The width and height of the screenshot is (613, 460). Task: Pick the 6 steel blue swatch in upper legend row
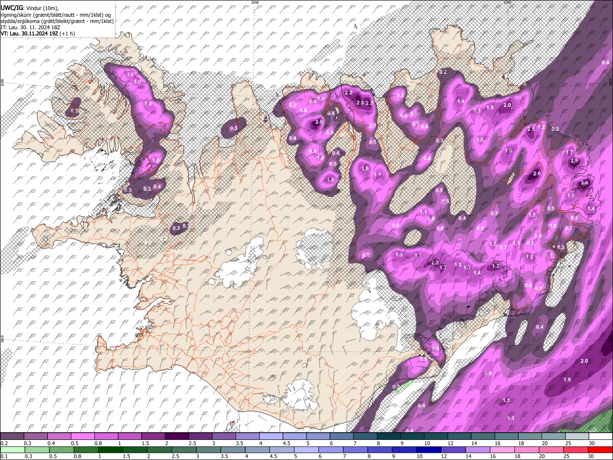[341, 437]
